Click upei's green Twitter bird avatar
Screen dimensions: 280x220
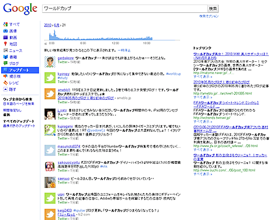(x=50, y=198)
